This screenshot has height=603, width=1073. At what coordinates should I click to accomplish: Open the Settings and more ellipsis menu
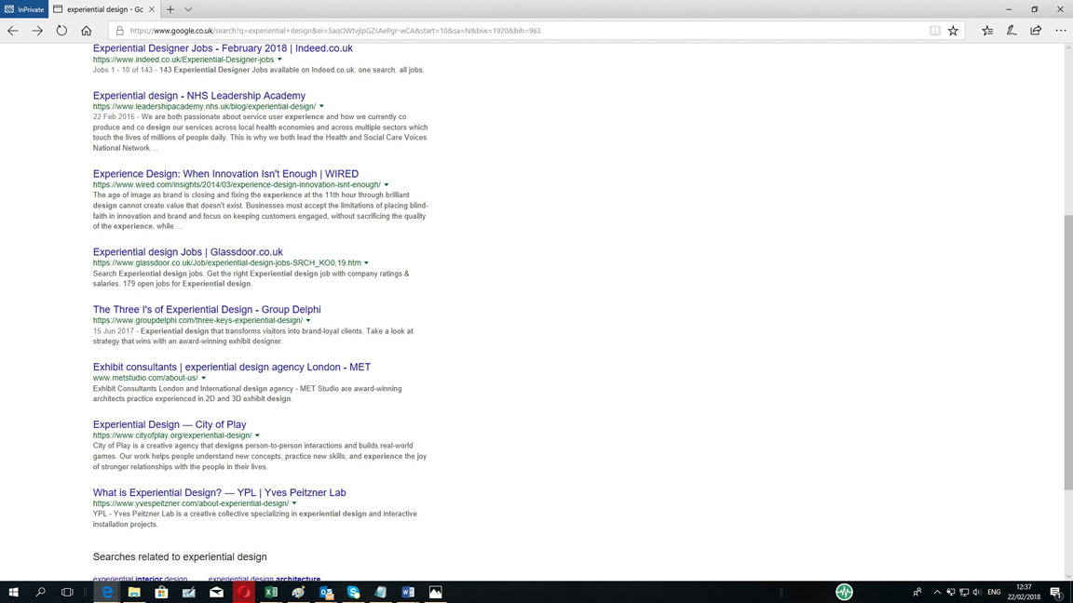click(x=1060, y=31)
